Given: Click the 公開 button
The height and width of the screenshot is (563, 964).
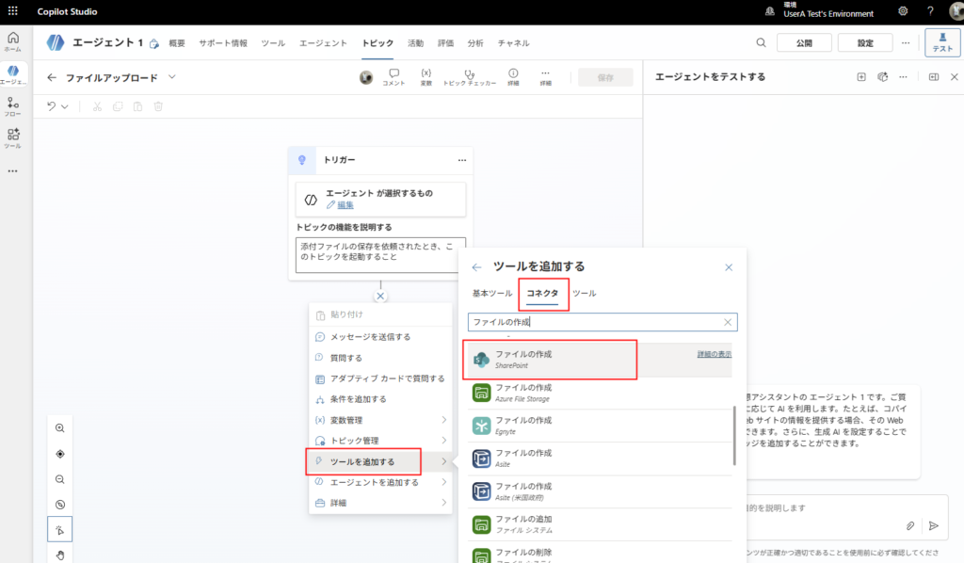Looking at the screenshot, I should (x=802, y=42).
